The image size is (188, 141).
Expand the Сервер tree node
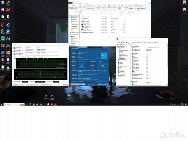point(117,62)
